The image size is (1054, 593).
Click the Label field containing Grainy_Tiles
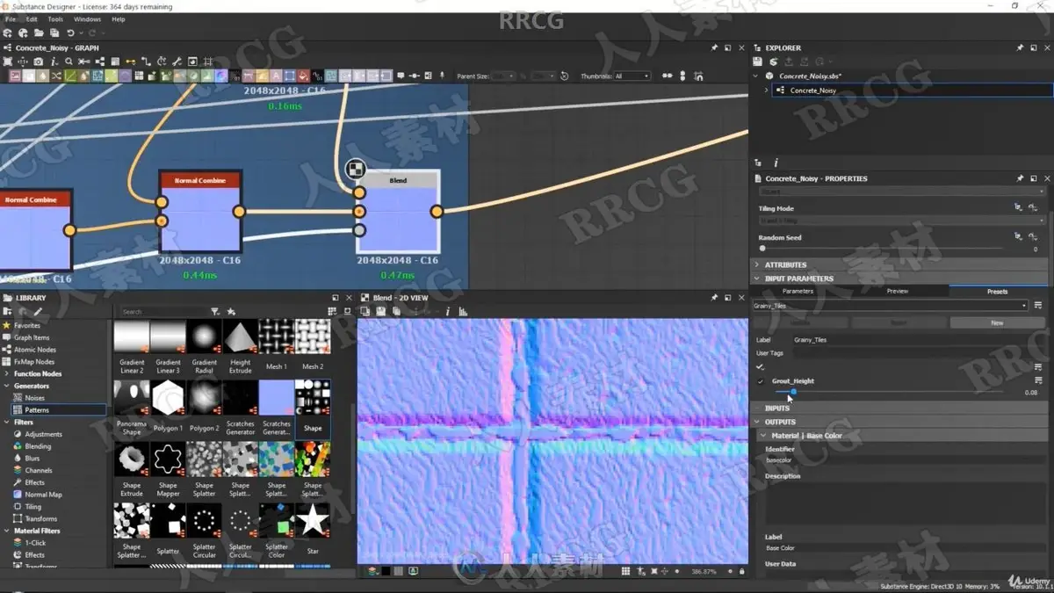click(917, 339)
